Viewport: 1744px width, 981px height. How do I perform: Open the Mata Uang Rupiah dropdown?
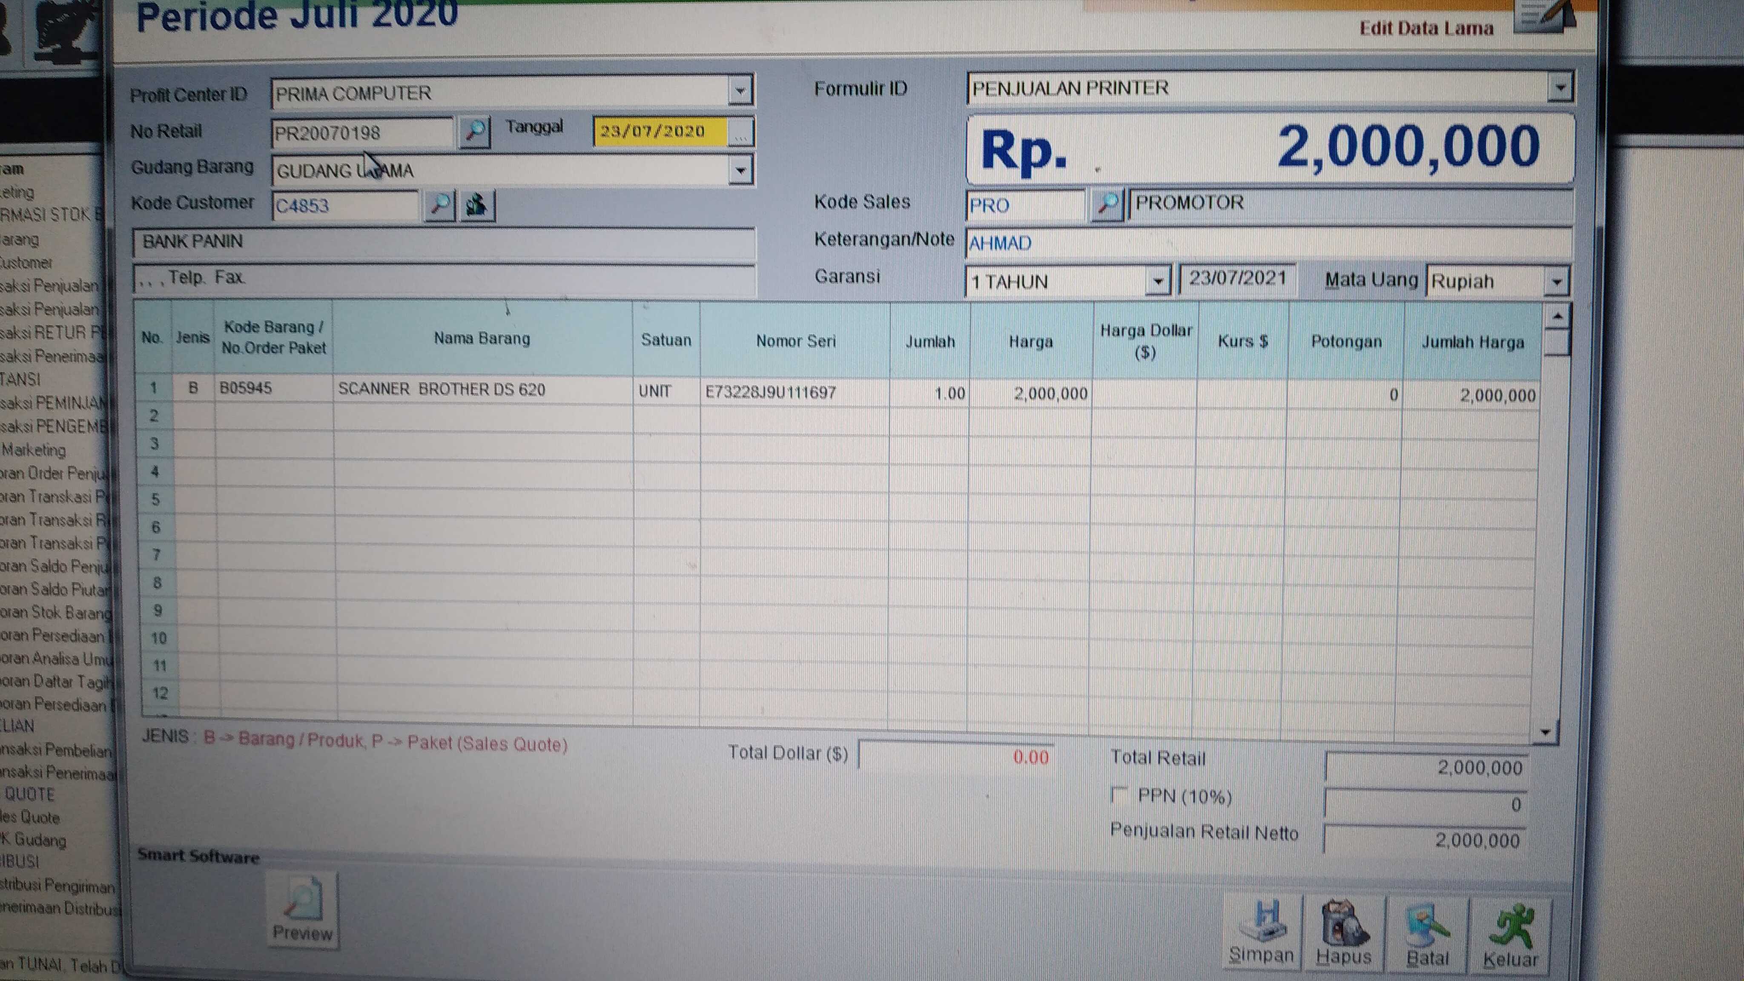pos(1557,281)
